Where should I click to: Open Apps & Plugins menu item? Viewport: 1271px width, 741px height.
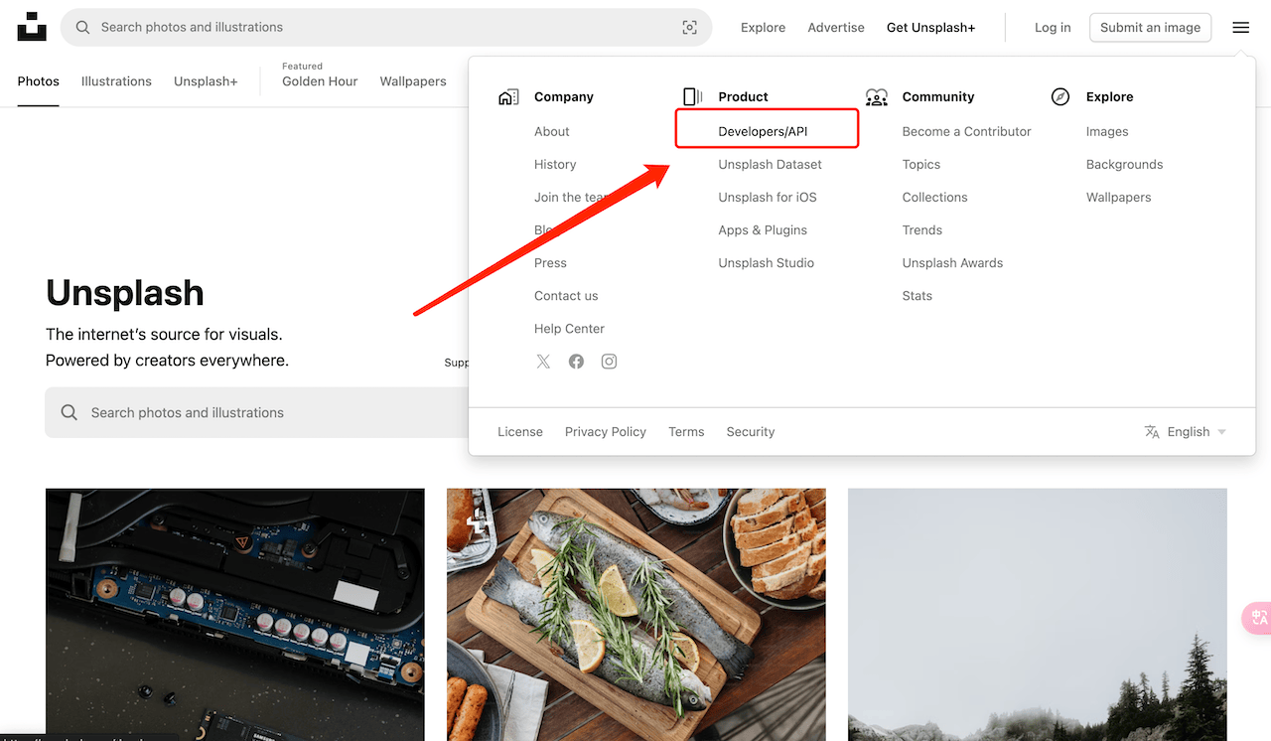(x=763, y=230)
